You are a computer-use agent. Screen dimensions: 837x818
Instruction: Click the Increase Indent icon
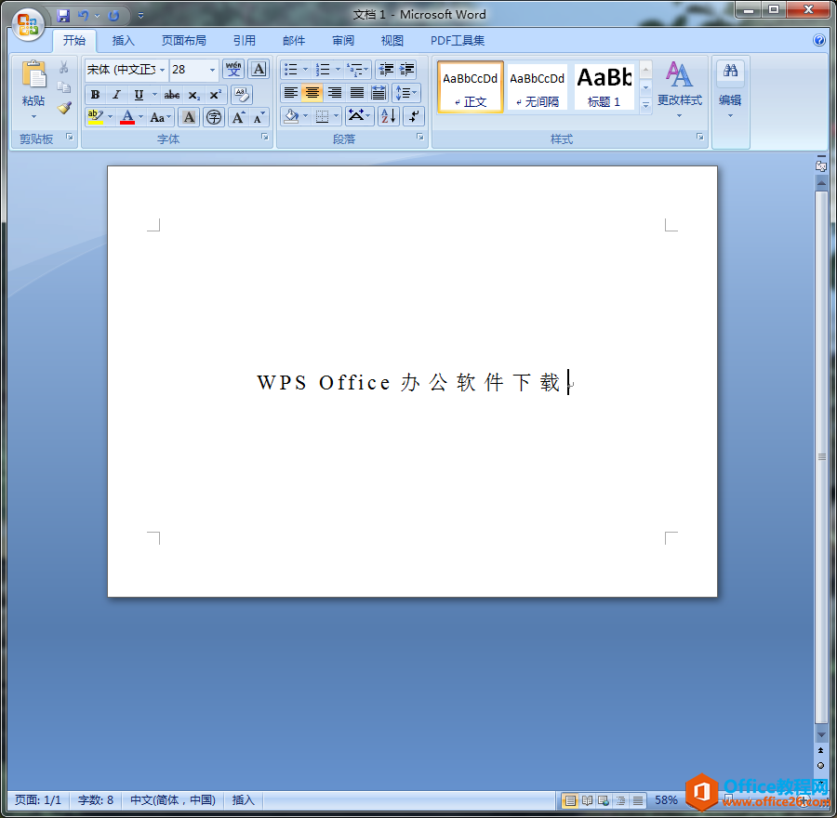[x=407, y=70]
